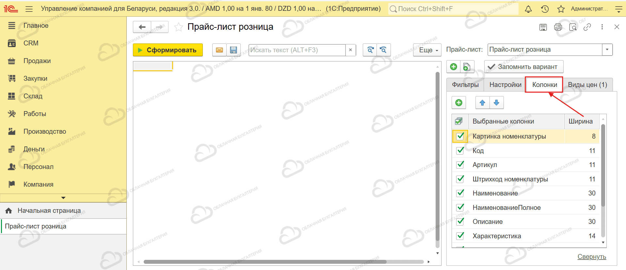This screenshot has height=270, width=626.
Task: Send report by email envelope icon
Action: point(219,50)
